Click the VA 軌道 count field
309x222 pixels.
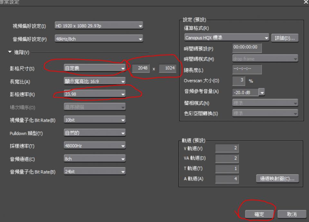(x=227, y=159)
